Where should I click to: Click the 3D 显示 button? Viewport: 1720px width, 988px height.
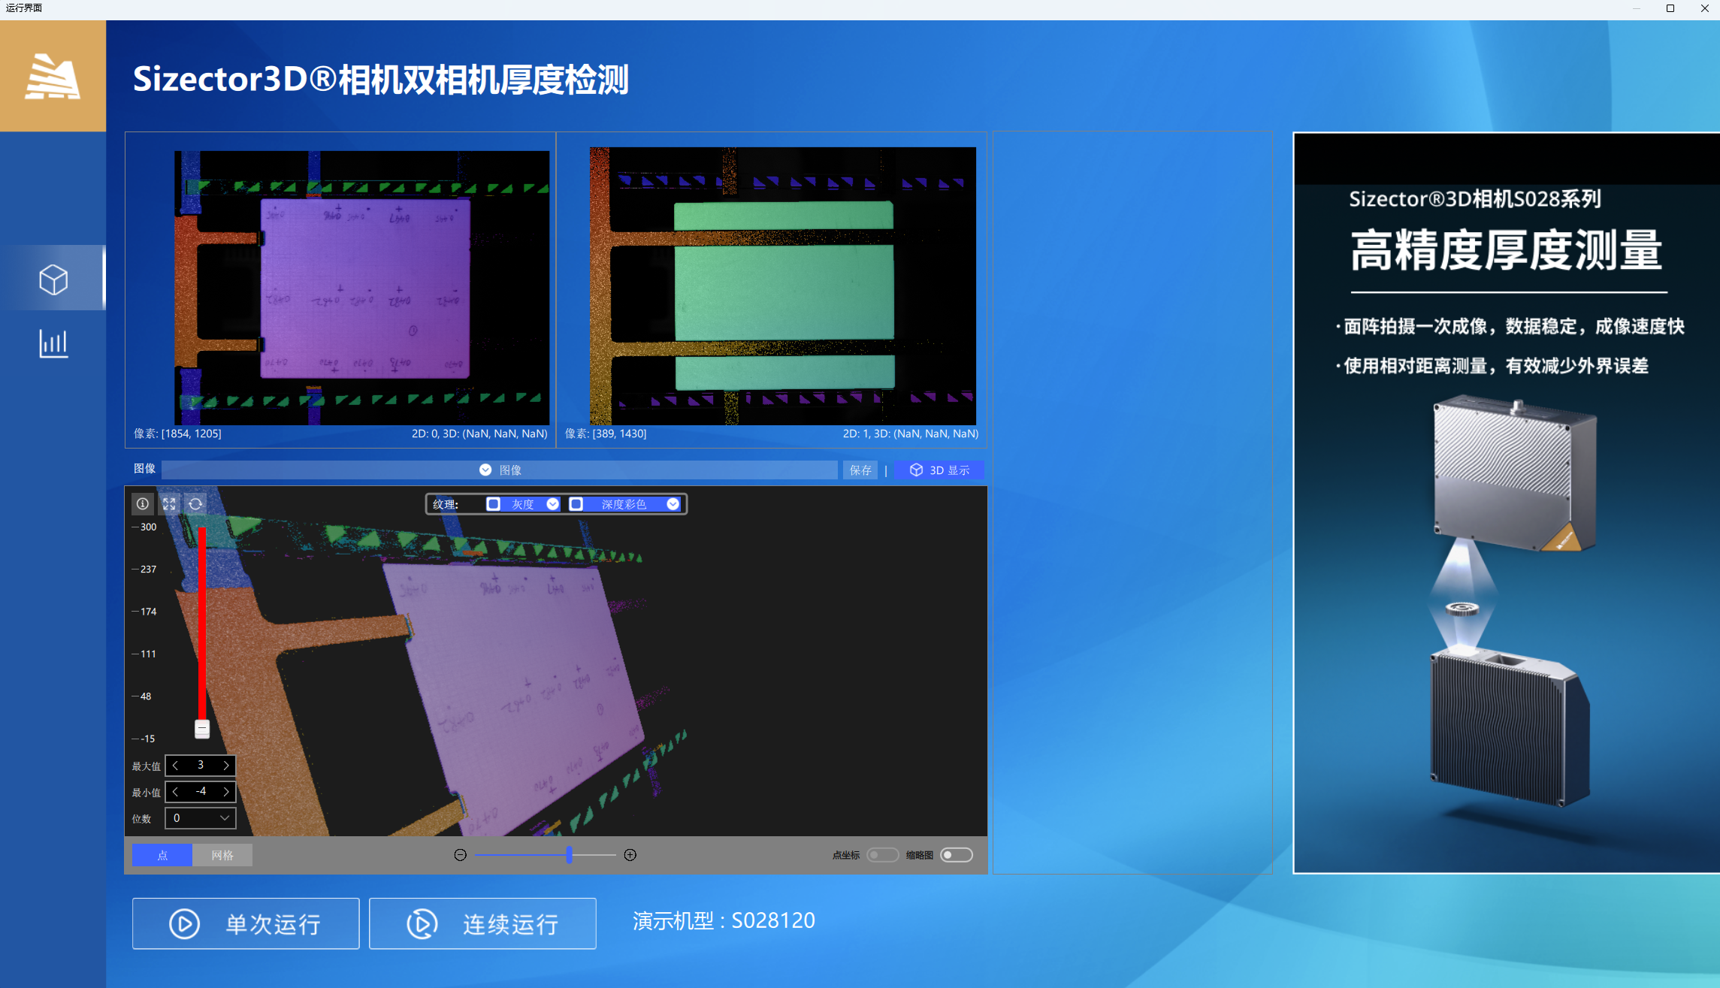click(939, 470)
